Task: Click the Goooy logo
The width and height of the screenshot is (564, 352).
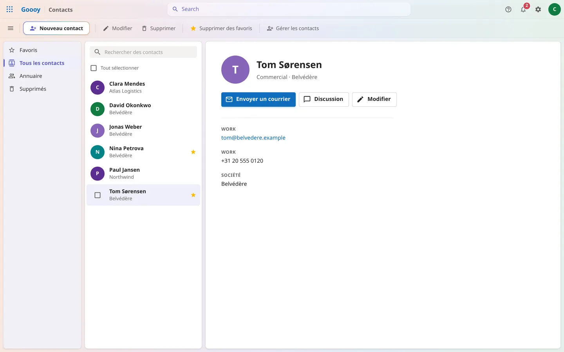Action: (31, 9)
